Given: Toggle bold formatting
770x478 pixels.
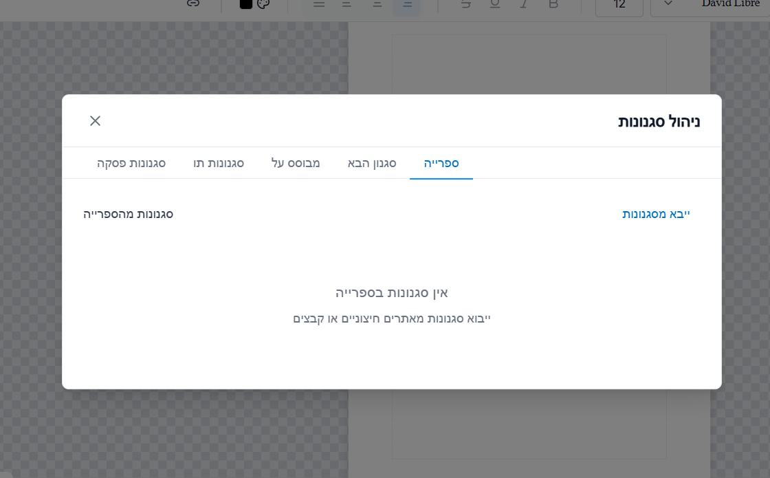Looking at the screenshot, I should point(553,4).
